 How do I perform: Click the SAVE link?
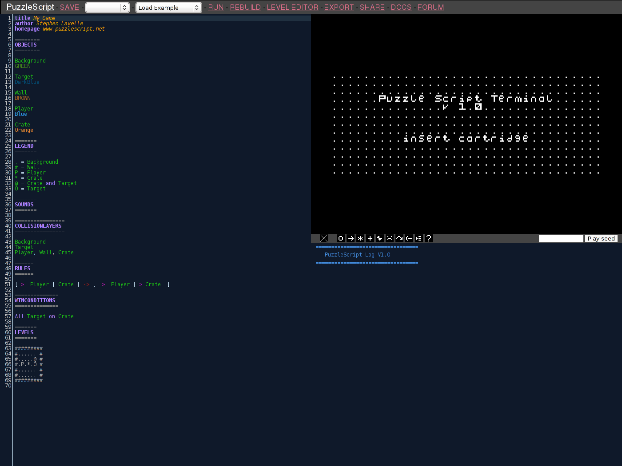[70, 8]
